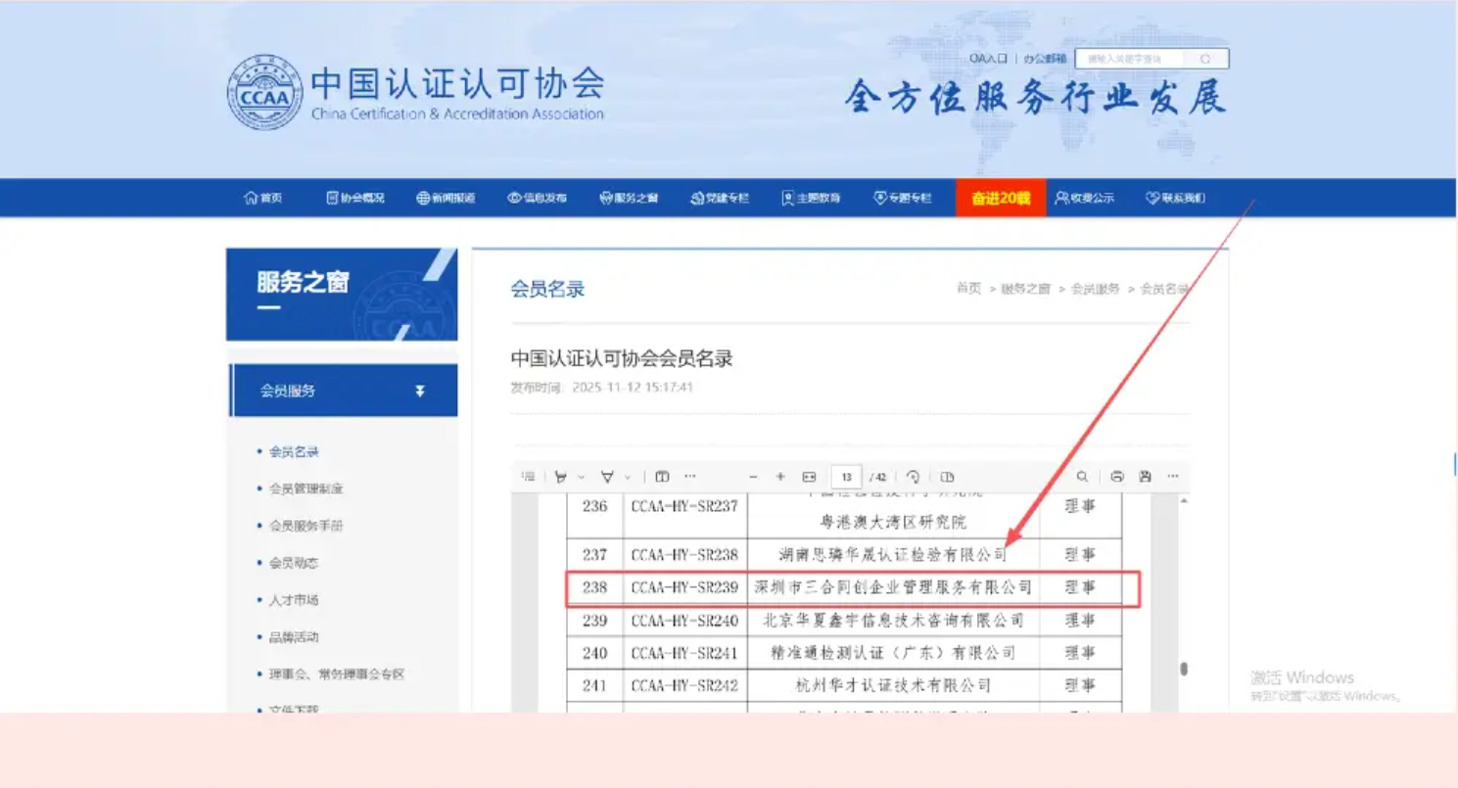The image size is (1458, 788).
Task: Click the 粤港澳大湾区研究院 table cell
Action: click(893, 523)
